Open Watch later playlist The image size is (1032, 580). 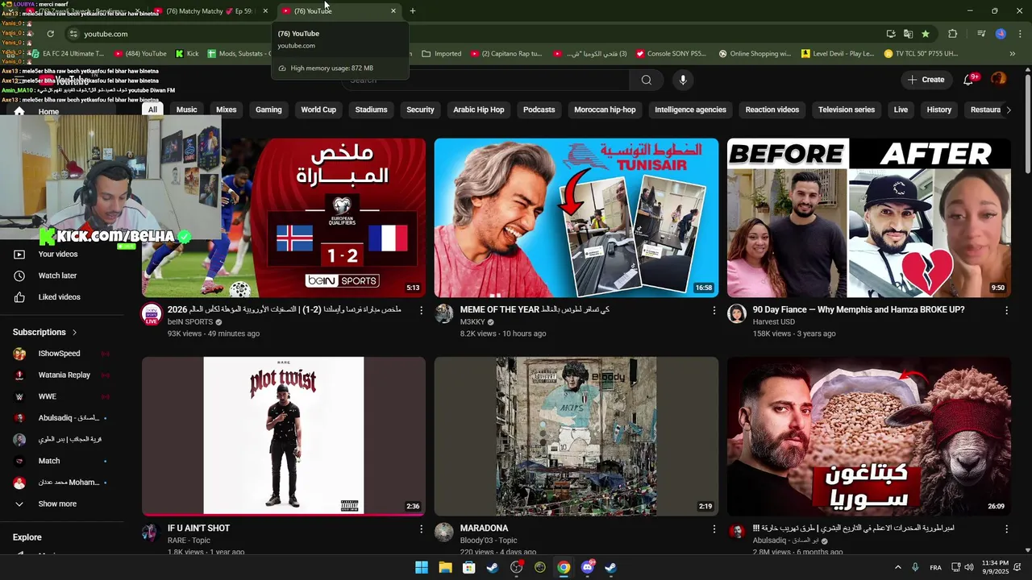point(58,275)
